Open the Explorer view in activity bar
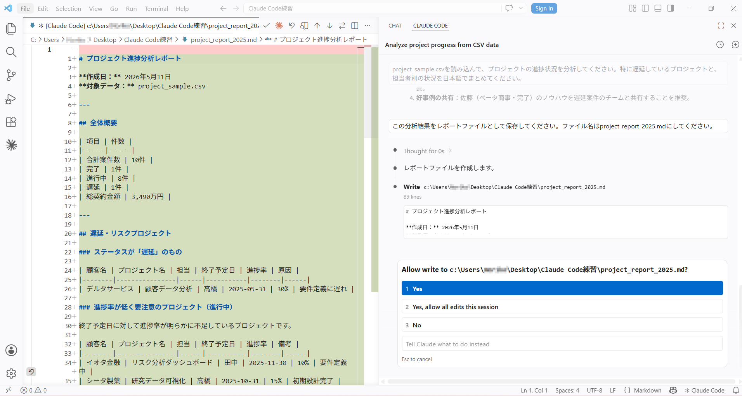 click(x=11, y=28)
